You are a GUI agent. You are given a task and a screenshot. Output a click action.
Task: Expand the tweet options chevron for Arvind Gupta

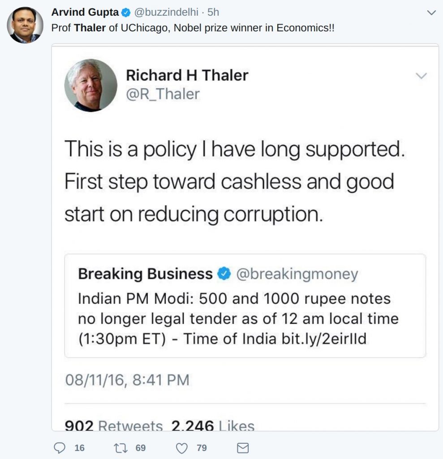pyautogui.click(x=431, y=13)
